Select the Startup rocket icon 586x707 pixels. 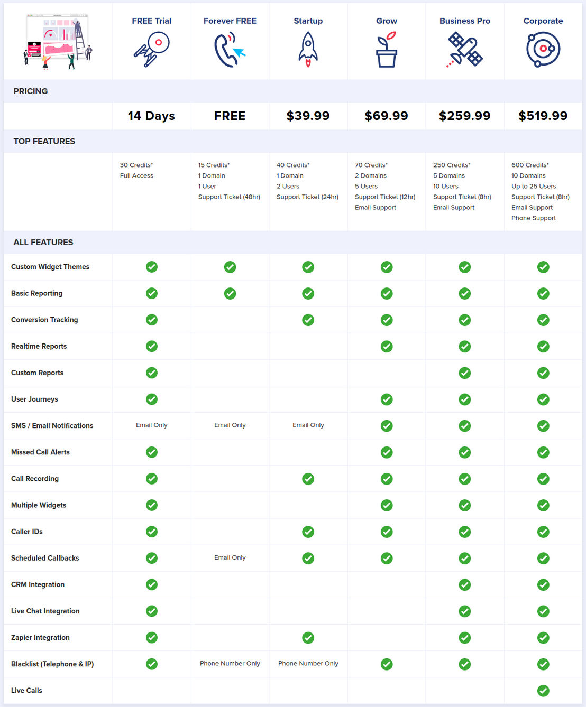tap(308, 49)
